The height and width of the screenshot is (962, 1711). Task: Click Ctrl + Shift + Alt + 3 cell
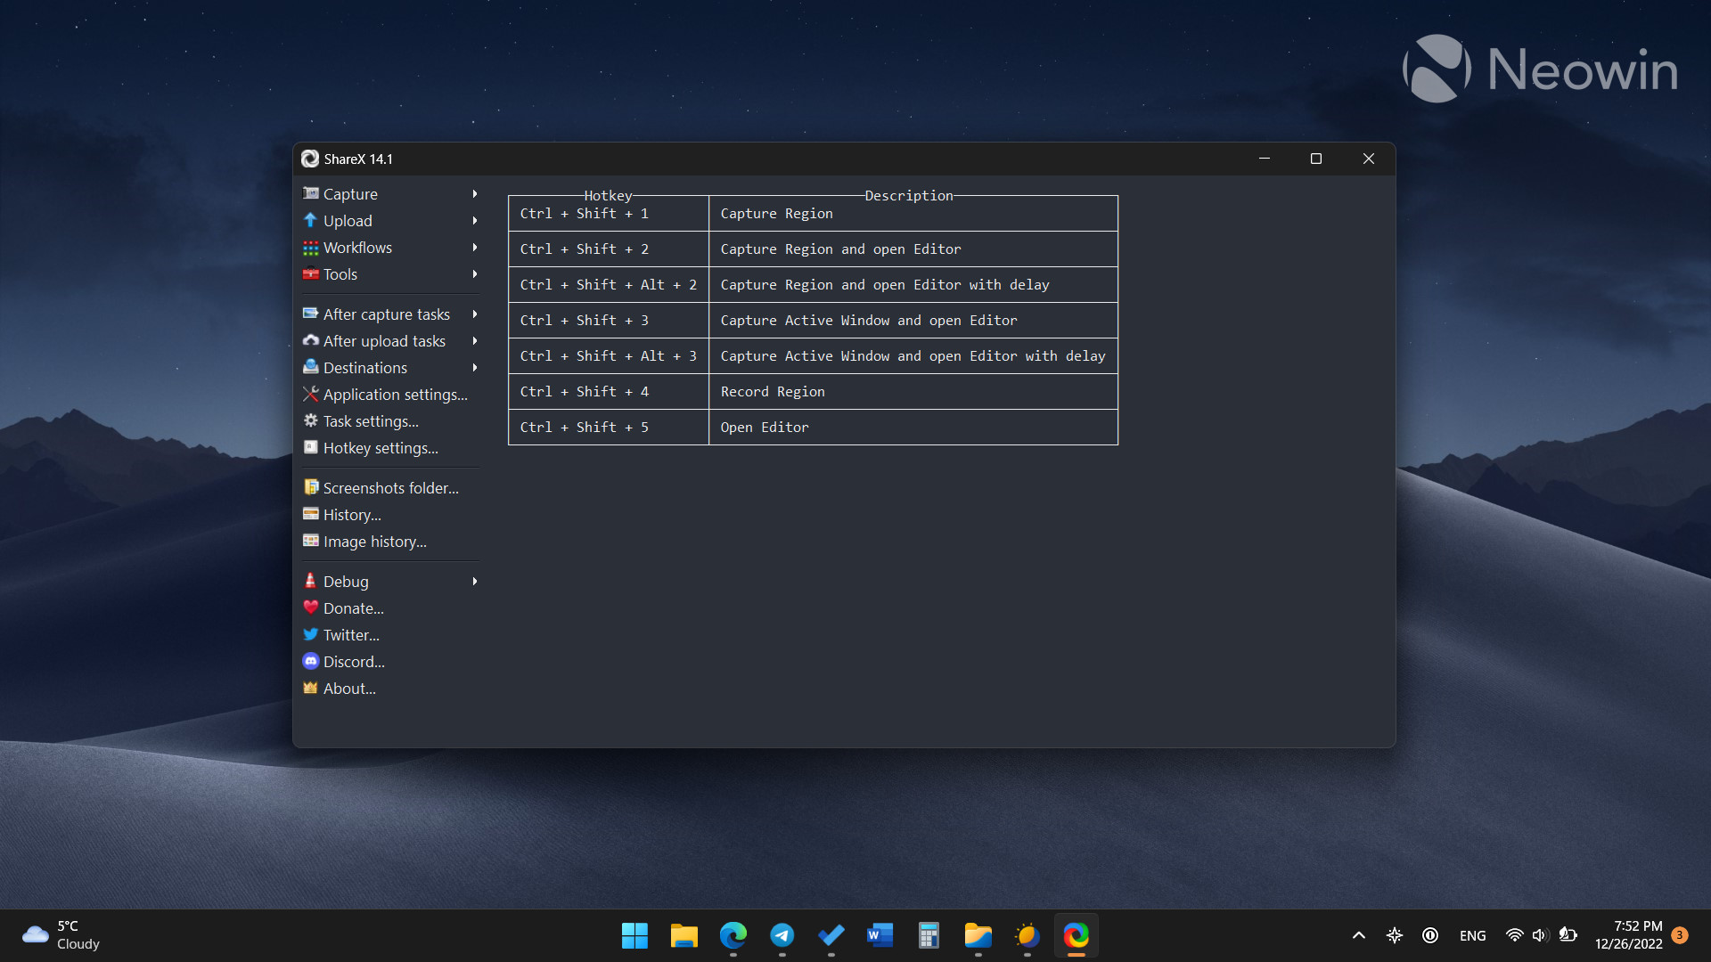pos(609,356)
